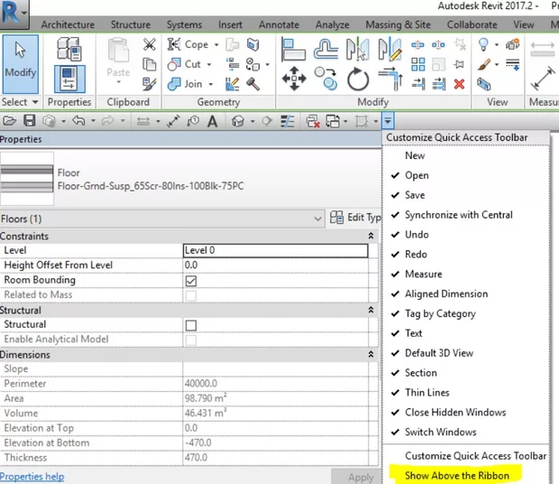Enable the Structural checkbox
This screenshot has width=559, height=484.
pyautogui.click(x=190, y=325)
